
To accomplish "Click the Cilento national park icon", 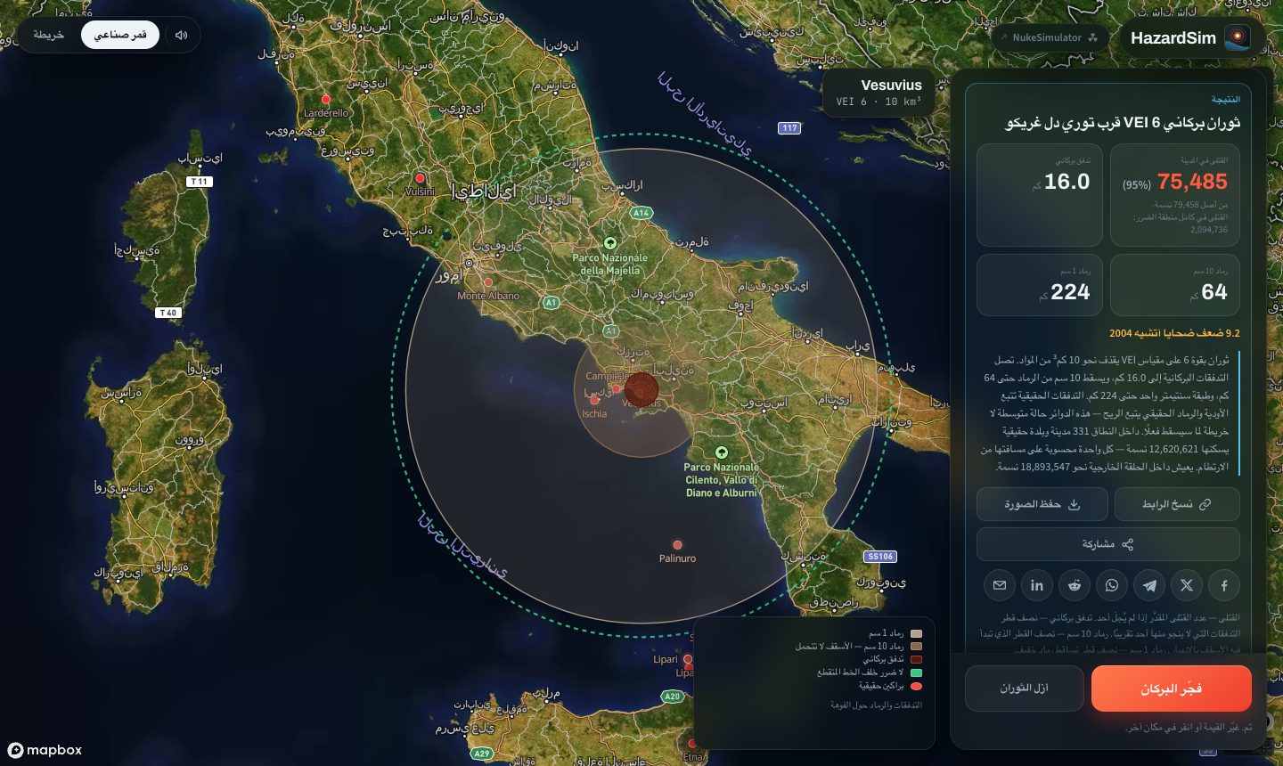I will [722, 452].
